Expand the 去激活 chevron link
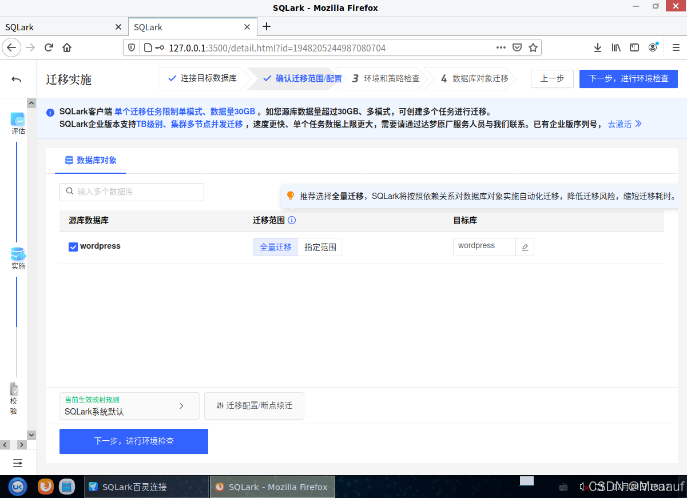 click(638, 123)
